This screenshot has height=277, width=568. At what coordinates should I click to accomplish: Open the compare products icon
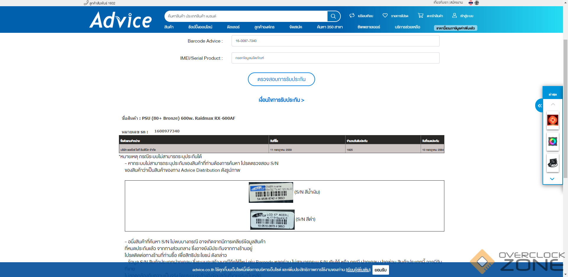click(x=352, y=16)
